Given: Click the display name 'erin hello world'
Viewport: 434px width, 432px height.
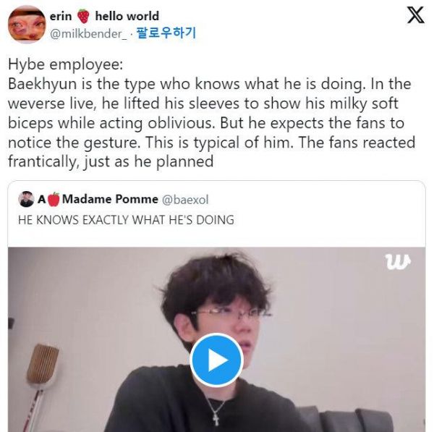Looking at the screenshot, I should click(x=104, y=16).
